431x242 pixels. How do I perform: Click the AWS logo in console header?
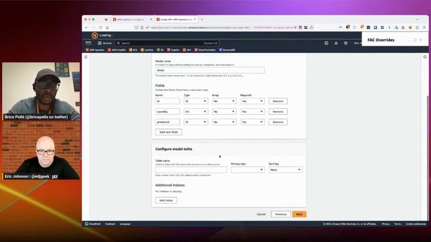88,43
